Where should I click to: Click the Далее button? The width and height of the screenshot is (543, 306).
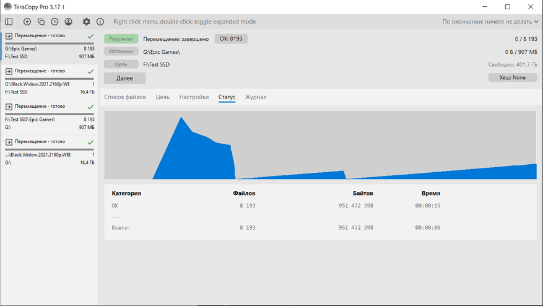click(x=124, y=78)
